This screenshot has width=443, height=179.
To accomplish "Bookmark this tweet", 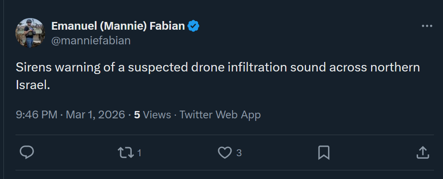I will 324,152.
